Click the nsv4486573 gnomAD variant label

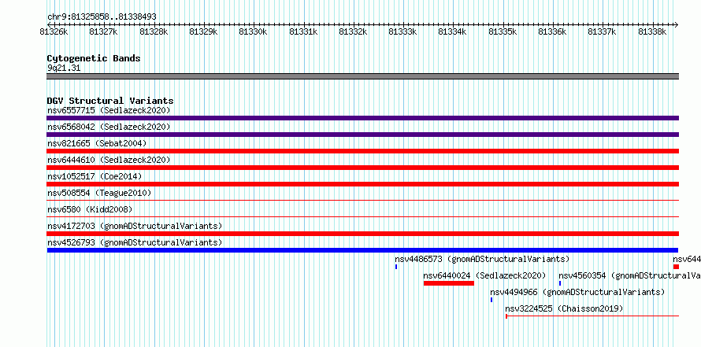(x=482, y=259)
